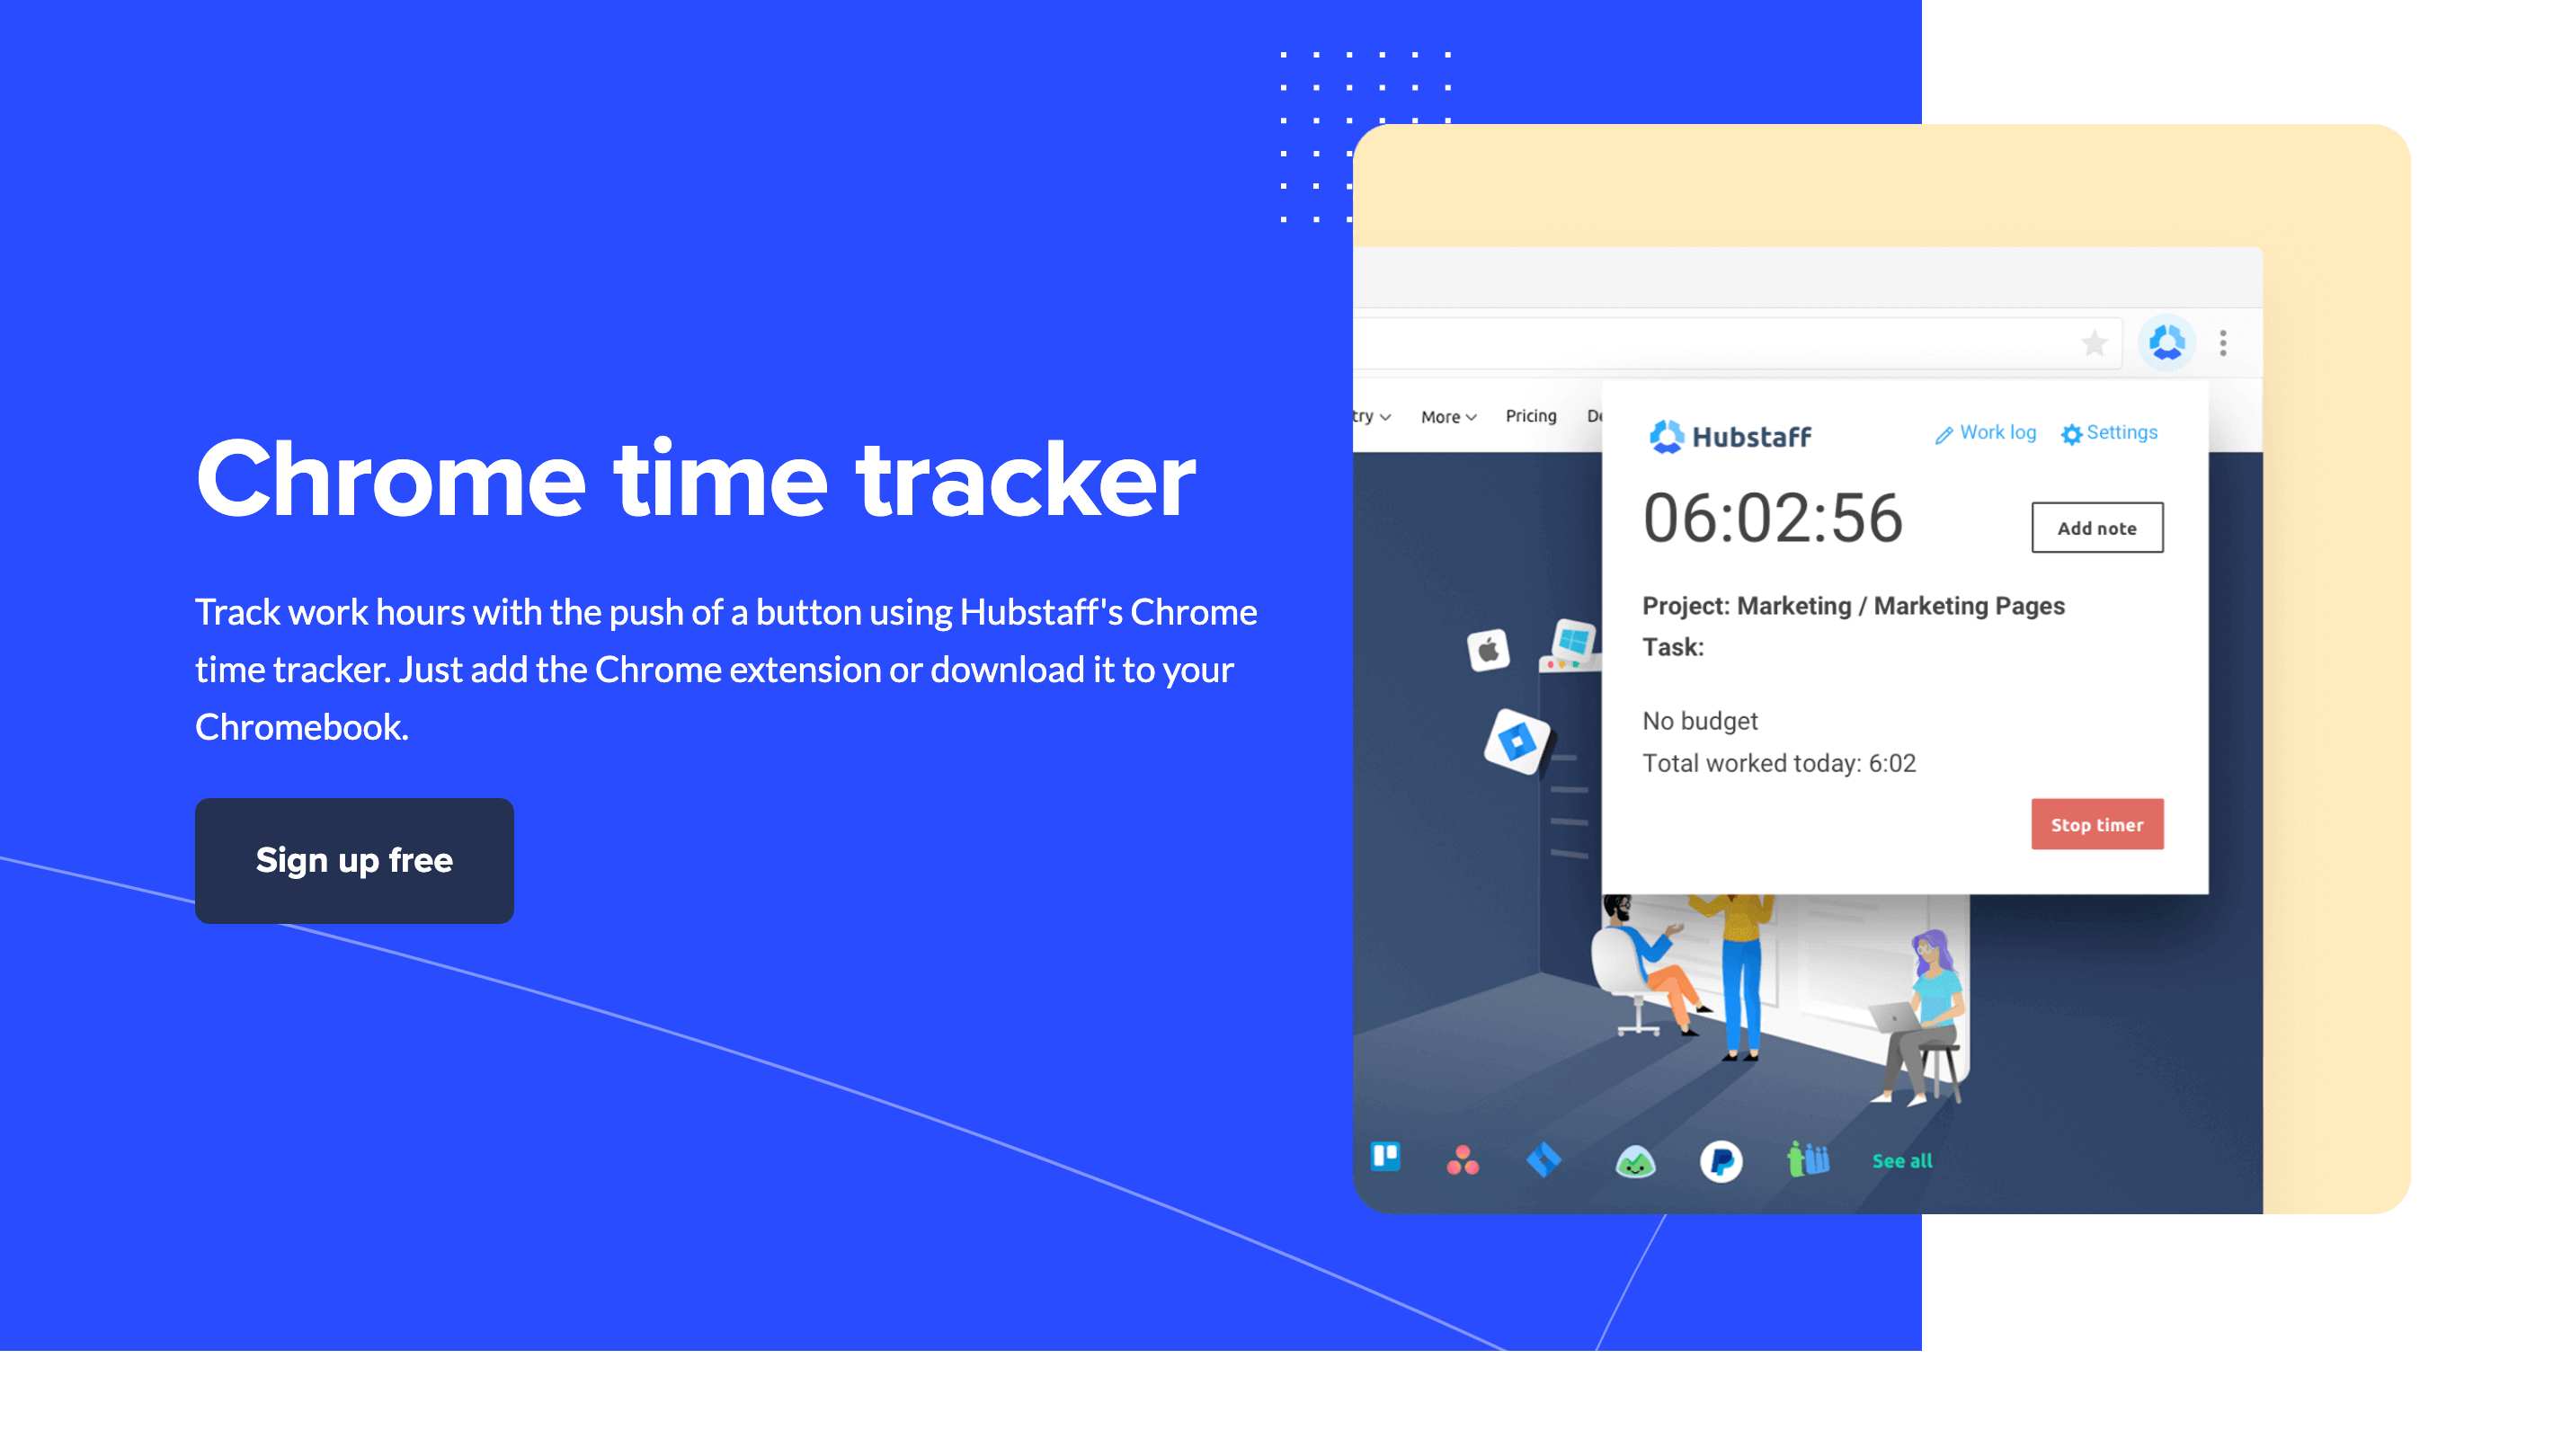
Task: Select Pricing from navigation menu
Action: pyautogui.click(x=1529, y=417)
